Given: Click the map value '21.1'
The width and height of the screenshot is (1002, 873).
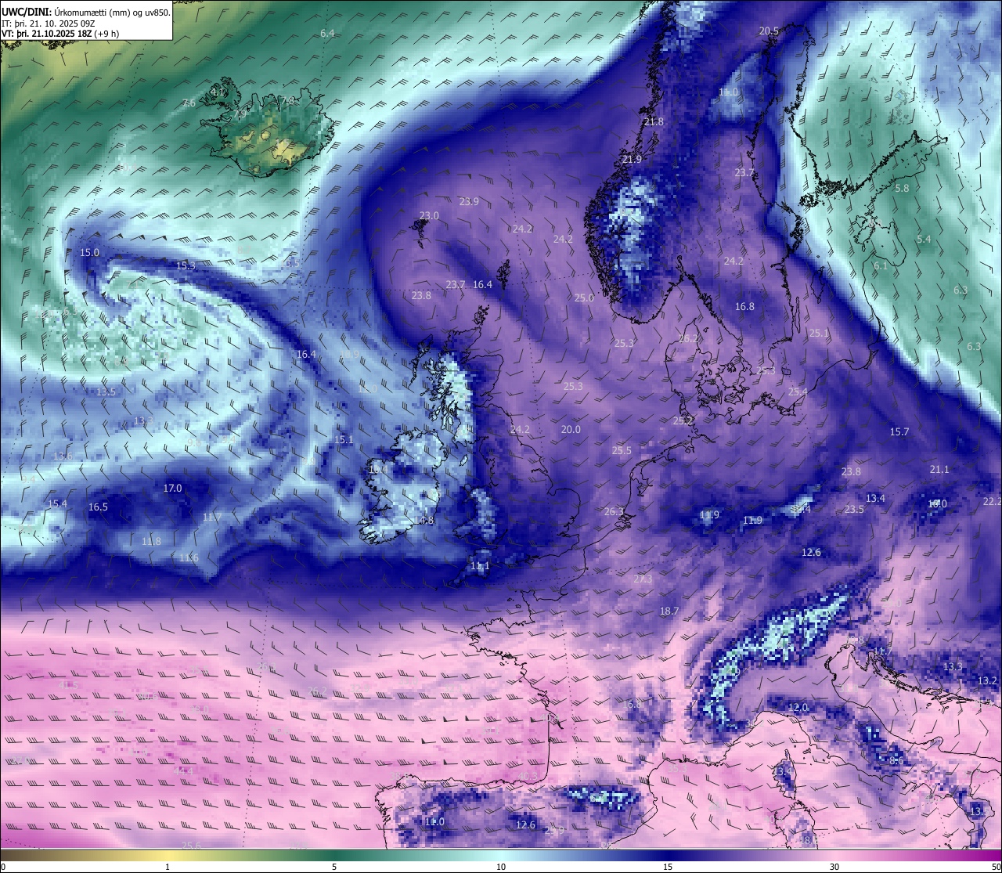Looking at the screenshot, I should tap(939, 469).
